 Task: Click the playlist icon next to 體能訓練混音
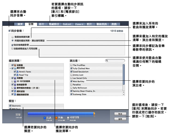click(x=15, y=94)
